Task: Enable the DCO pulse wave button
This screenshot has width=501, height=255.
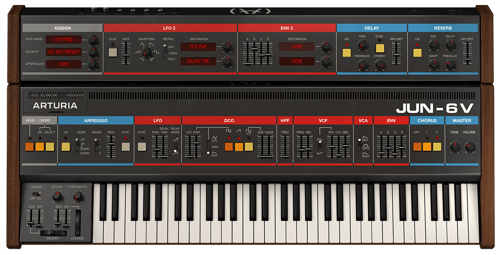Action: click(229, 146)
